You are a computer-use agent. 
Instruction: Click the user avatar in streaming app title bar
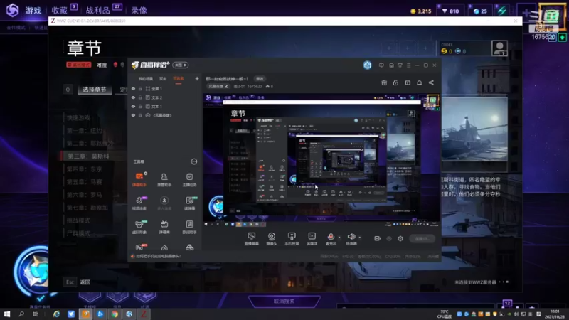point(367,65)
